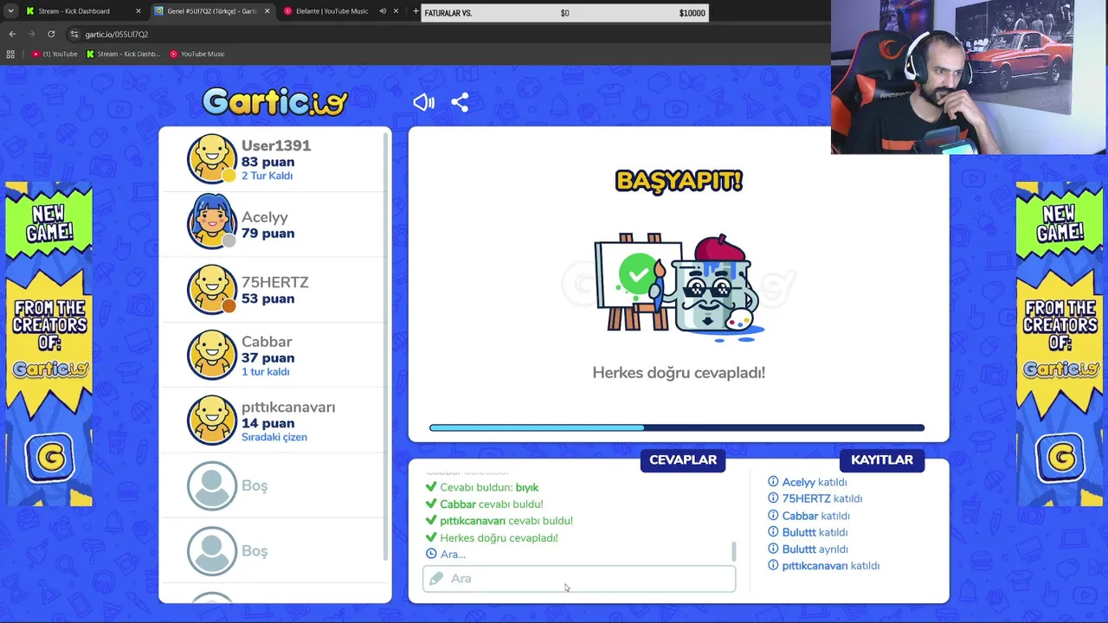Mute the YouTube Music tab audio icon
Image resolution: width=1108 pixels, height=623 pixels.
(x=383, y=11)
